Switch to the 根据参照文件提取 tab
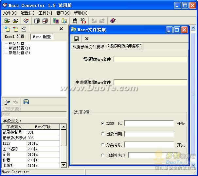This screenshot has height=176, width=198. (88, 47)
